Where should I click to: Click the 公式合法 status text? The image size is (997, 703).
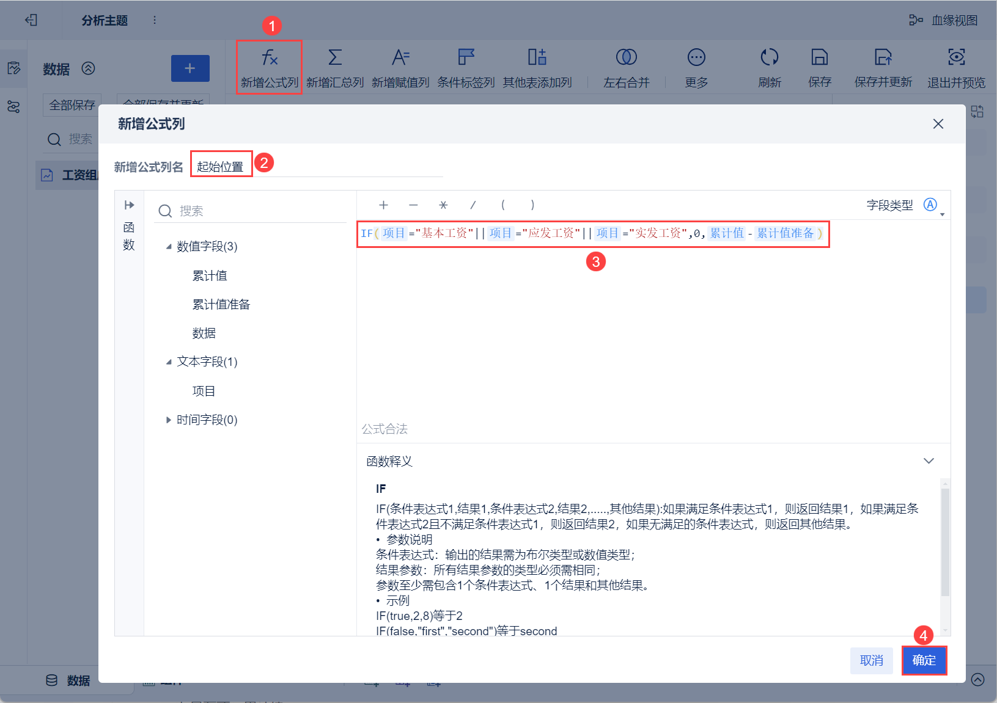coord(384,429)
